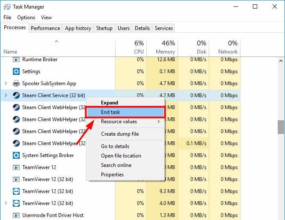Open the Options menu

26,18
